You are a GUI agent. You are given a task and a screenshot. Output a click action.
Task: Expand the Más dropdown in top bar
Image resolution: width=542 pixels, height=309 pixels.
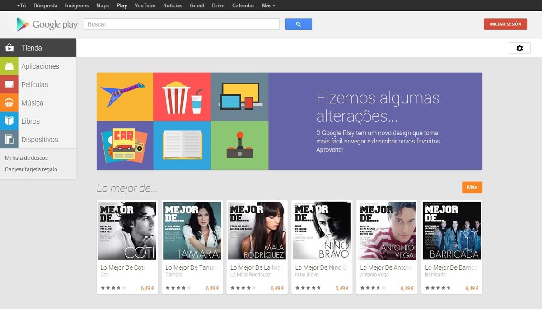(268, 5)
